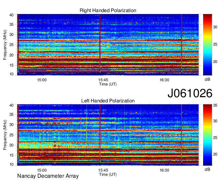Click the 35 frequency tick on the right-handed plot
The image size is (221, 180).
click(11, 24)
